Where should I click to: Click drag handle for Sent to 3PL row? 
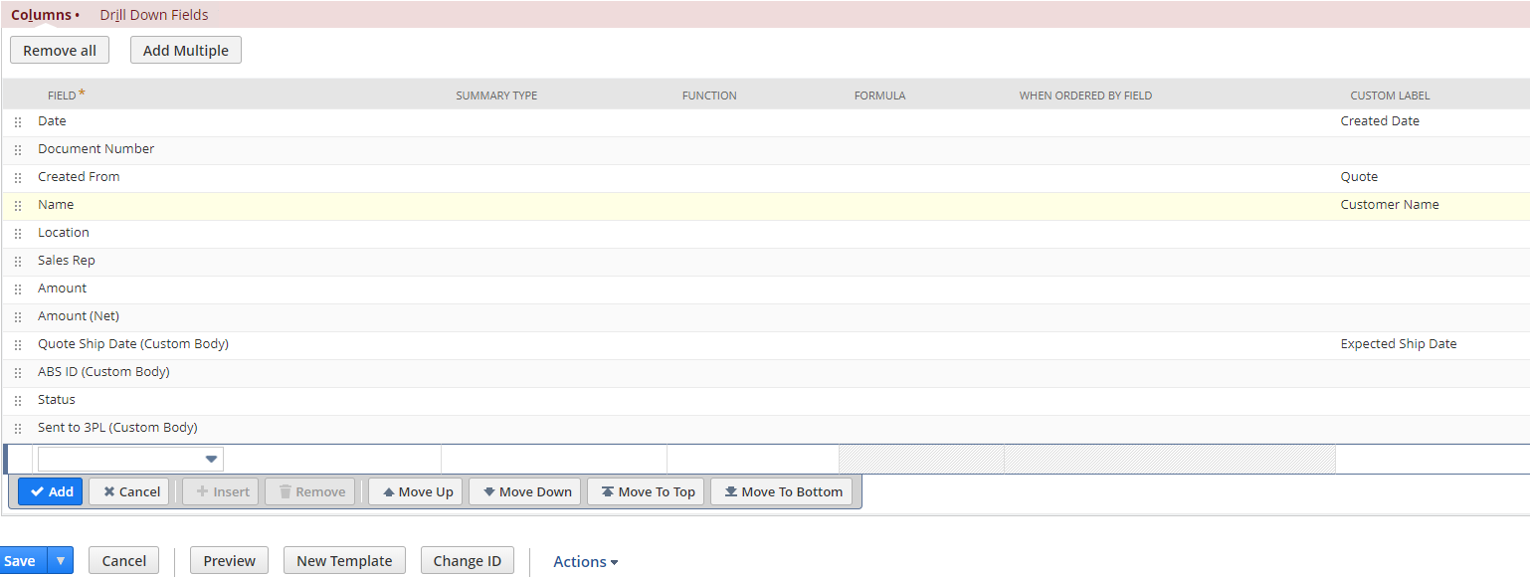pyautogui.click(x=18, y=429)
